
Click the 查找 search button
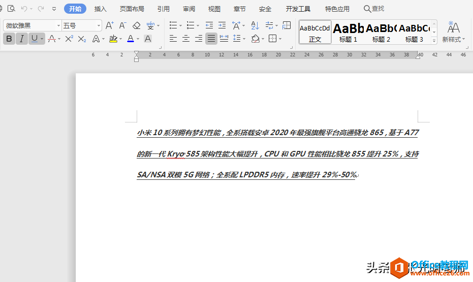[374, 9]
